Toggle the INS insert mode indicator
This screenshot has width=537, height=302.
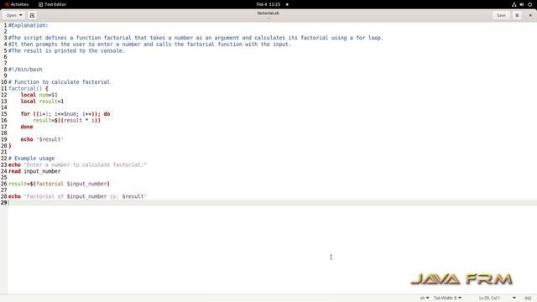point(528,298)
